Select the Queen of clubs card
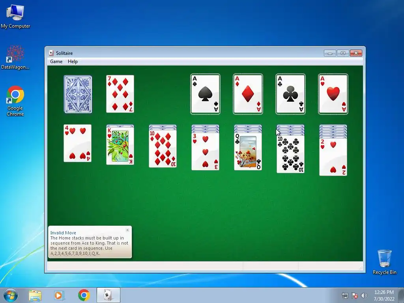404x303 pixels. pos(248,151)
